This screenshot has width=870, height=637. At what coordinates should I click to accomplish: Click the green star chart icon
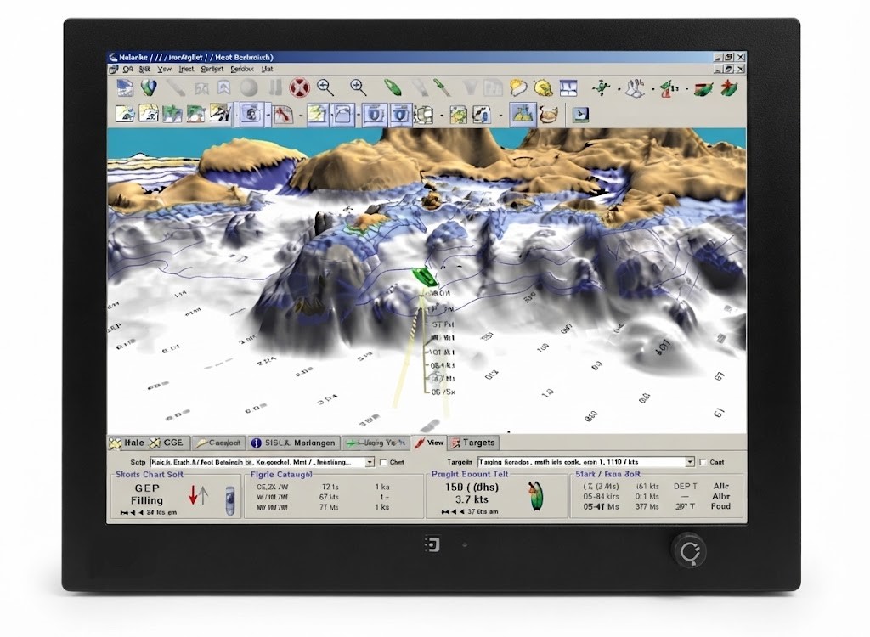click(x=172, y=114)
